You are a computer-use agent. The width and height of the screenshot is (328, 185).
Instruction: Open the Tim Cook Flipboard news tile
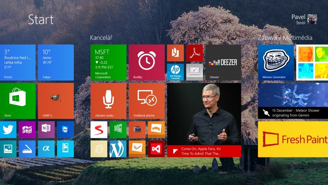tap(204, 120)
